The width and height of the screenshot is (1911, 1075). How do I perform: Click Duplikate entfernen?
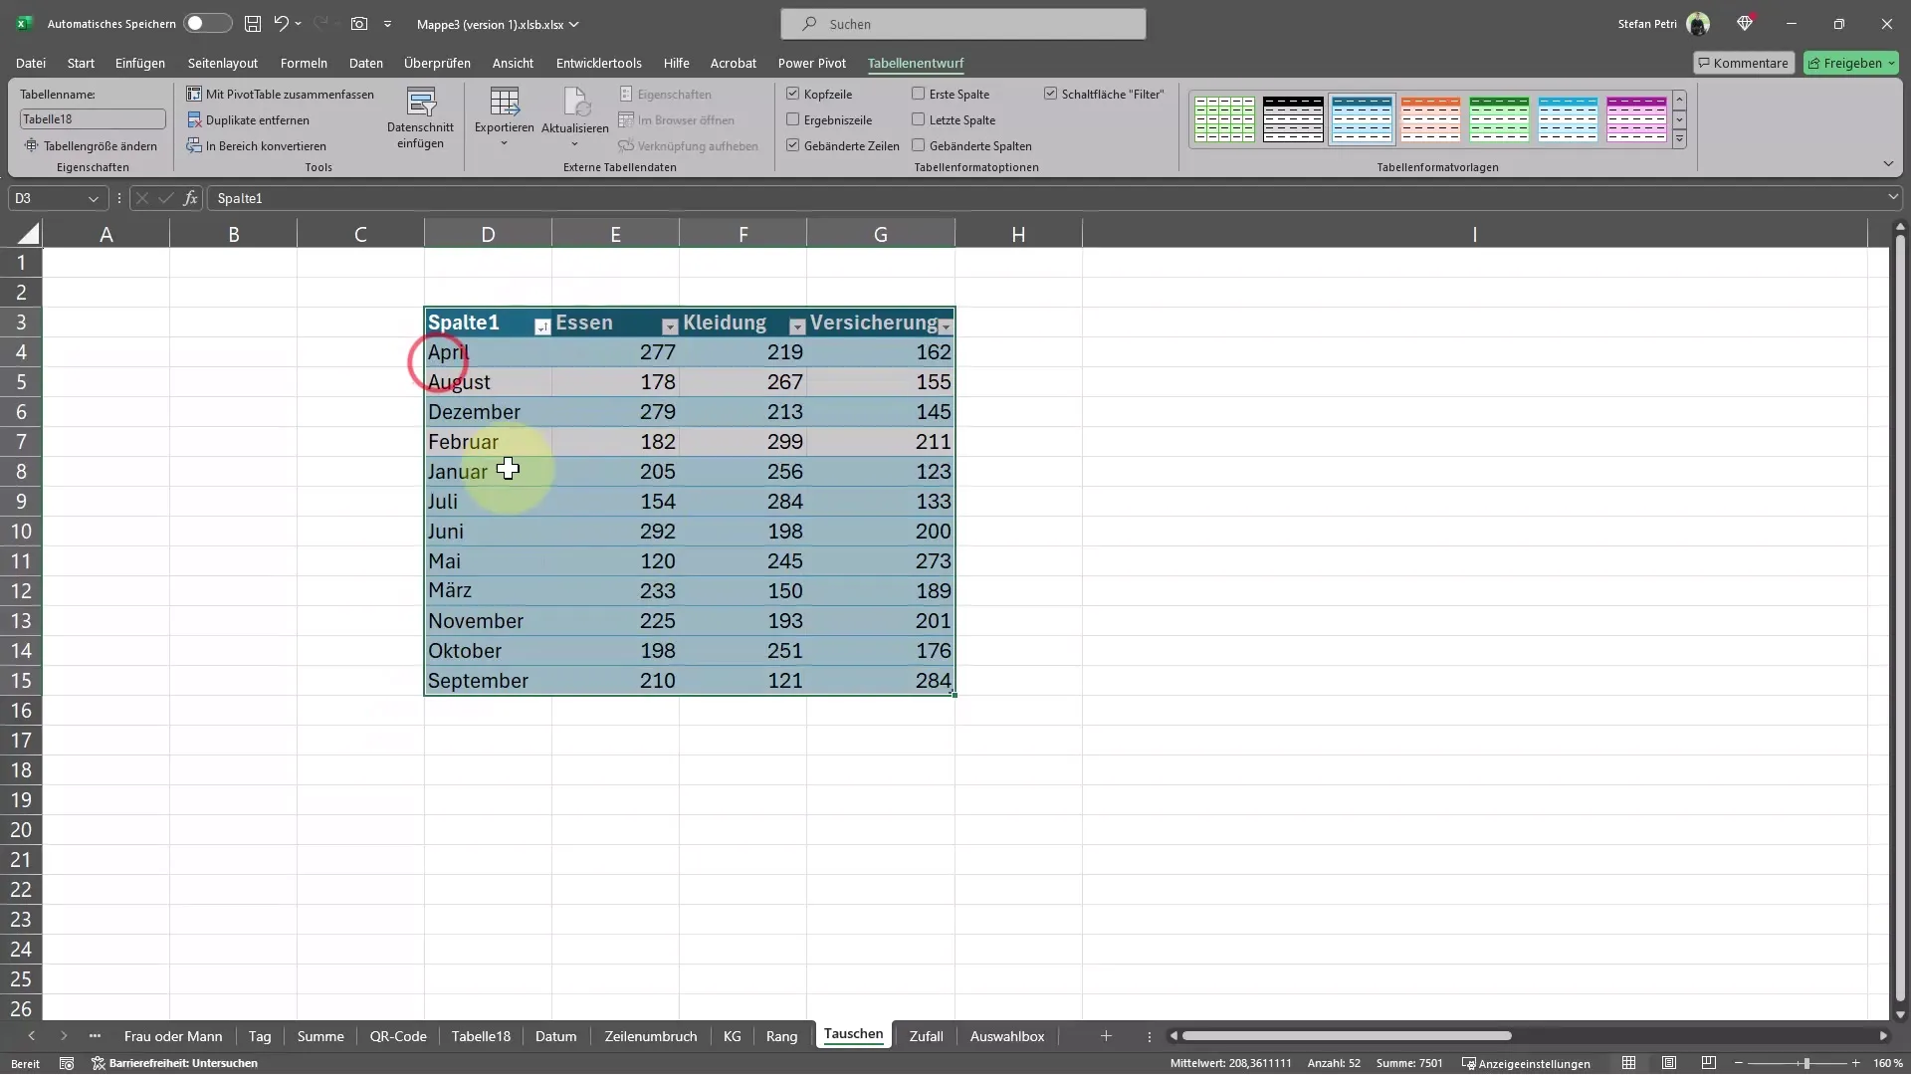(248, 119)
